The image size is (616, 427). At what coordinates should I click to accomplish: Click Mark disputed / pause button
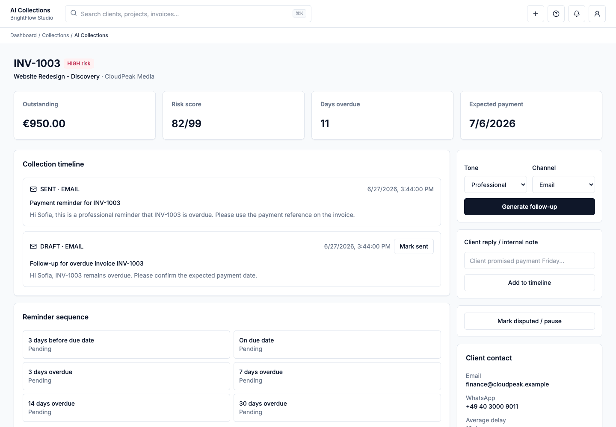[530, 321]
